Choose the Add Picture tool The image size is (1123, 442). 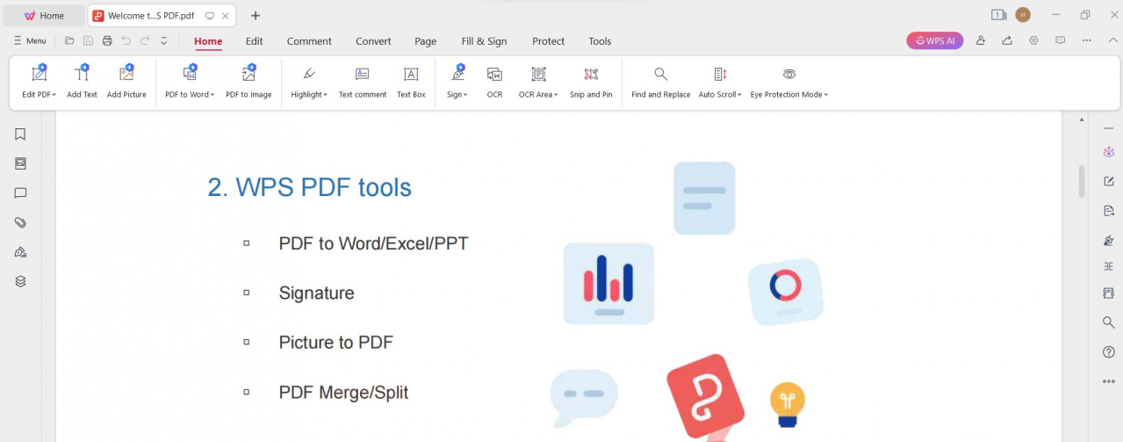coord(126,81)
